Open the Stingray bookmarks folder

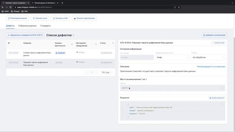point(15,11)
